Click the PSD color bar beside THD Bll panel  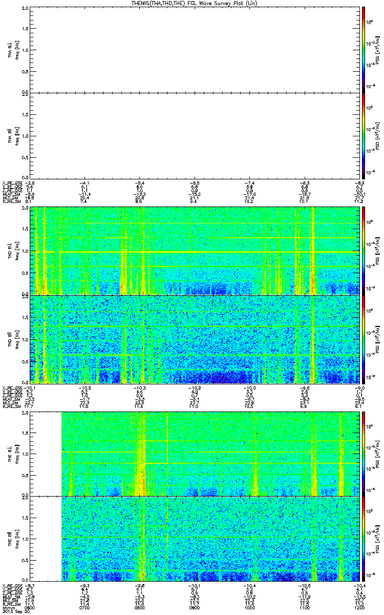[x=364, y=339]
